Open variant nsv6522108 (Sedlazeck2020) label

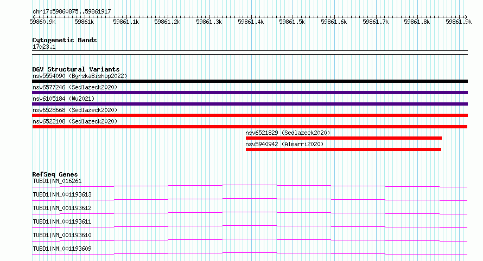click(75, 121)
